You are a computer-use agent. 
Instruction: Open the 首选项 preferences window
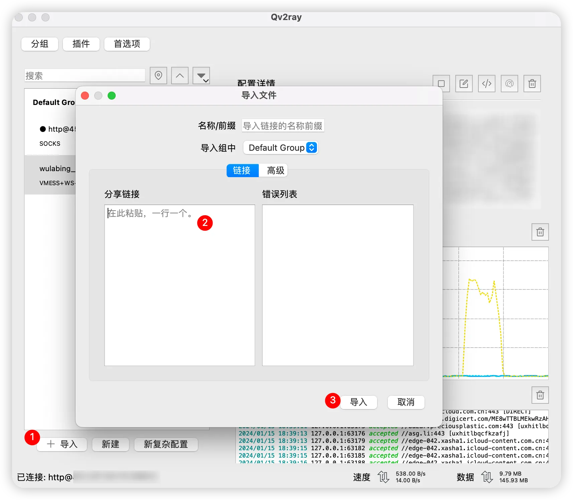tap(127, 44)
